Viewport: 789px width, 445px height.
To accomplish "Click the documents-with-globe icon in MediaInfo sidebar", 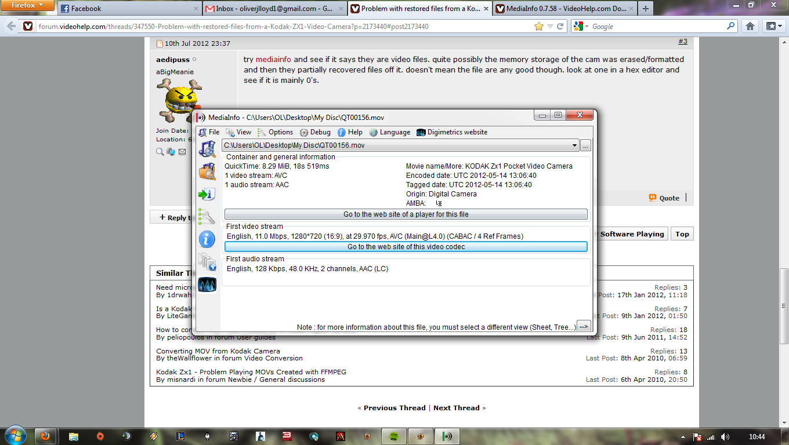I will click(207, 262).
